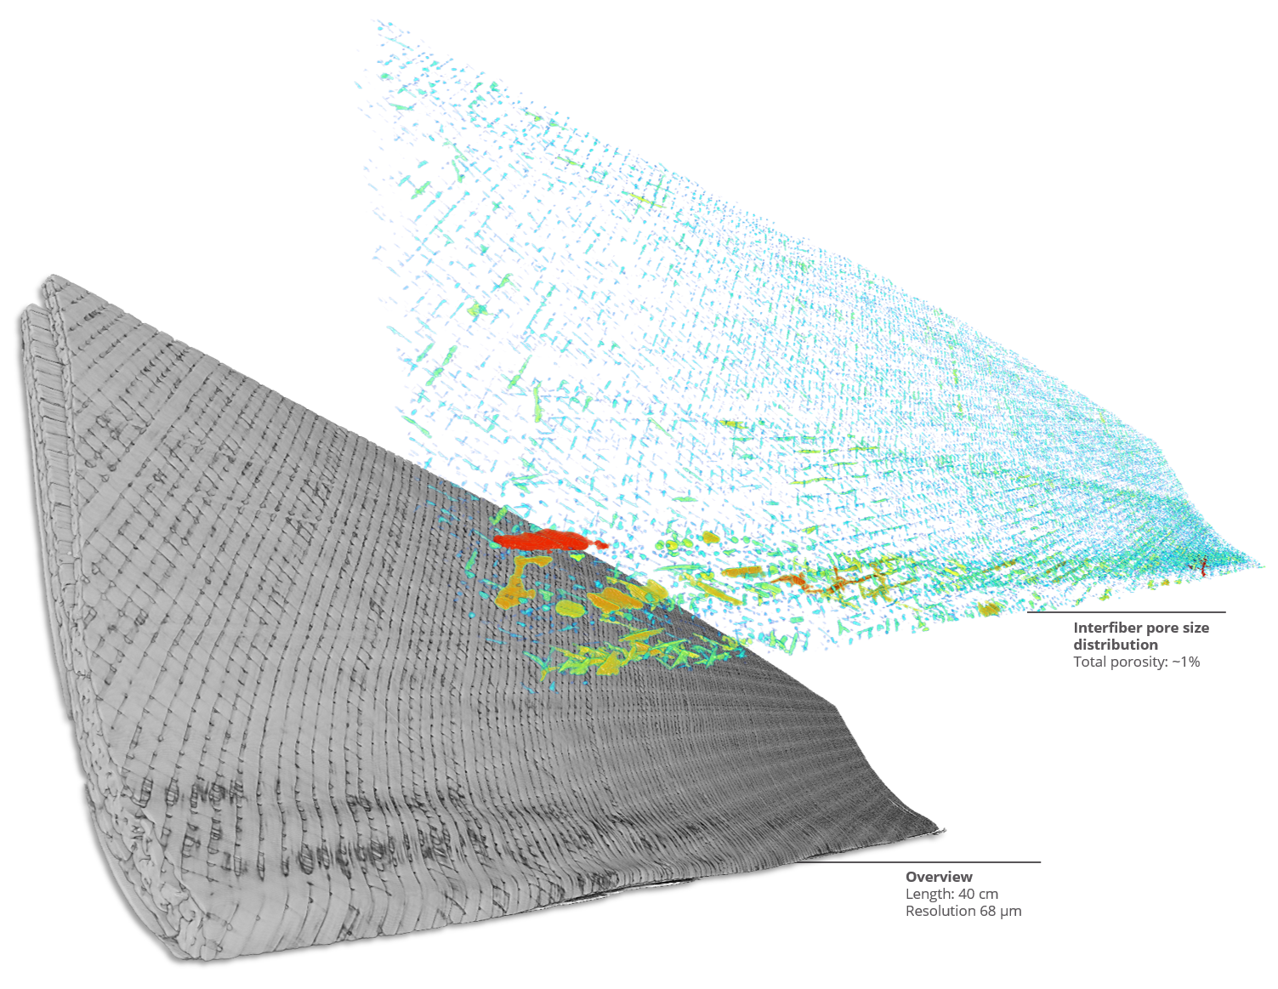Expand details under Total porosity ~1%
The image size is (1278, 989).
tap(1139, 661)
